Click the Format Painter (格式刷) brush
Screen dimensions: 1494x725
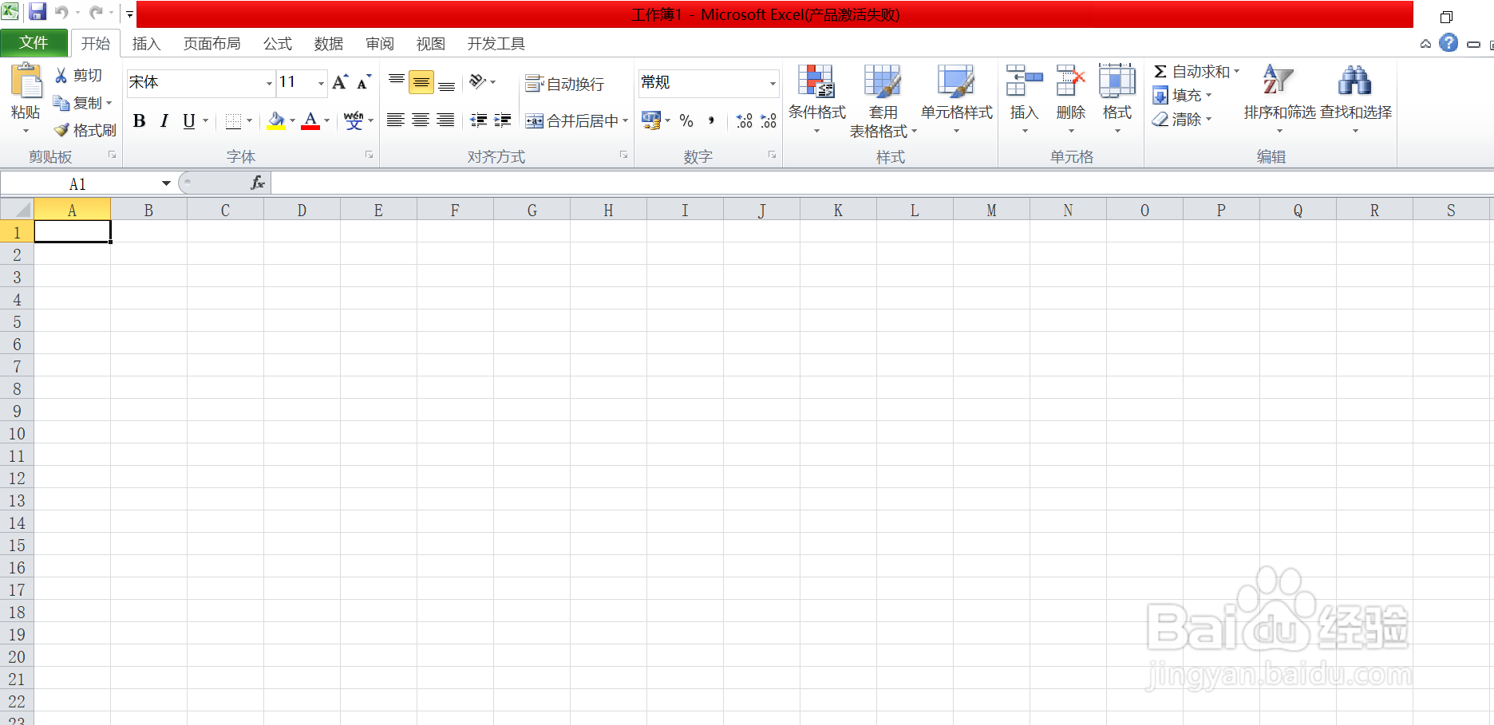85,130
